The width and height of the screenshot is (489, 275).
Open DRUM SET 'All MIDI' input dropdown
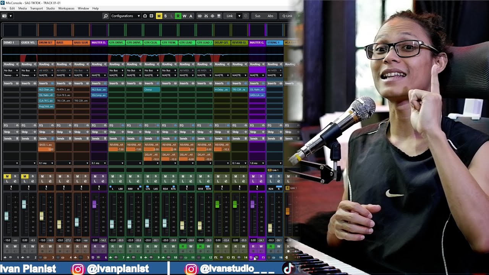(46, 70)
